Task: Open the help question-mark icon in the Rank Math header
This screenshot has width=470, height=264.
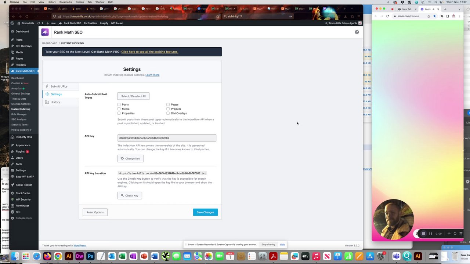Action: 357,32
